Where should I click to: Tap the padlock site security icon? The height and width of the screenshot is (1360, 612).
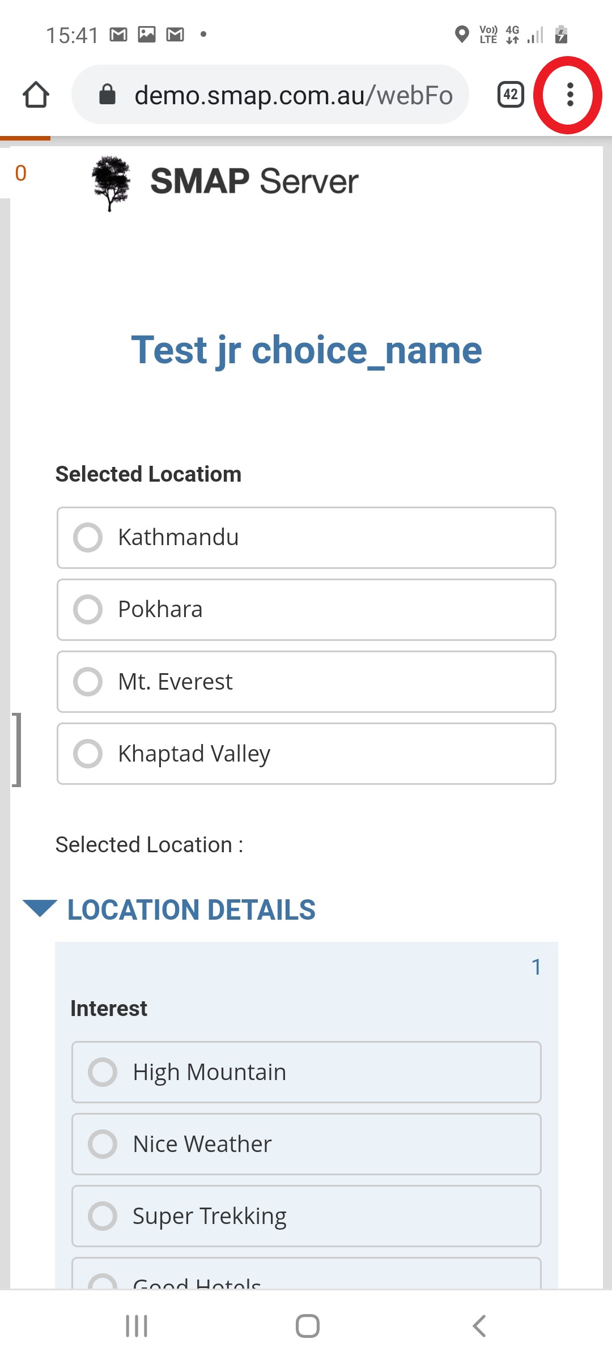[107, 95]
